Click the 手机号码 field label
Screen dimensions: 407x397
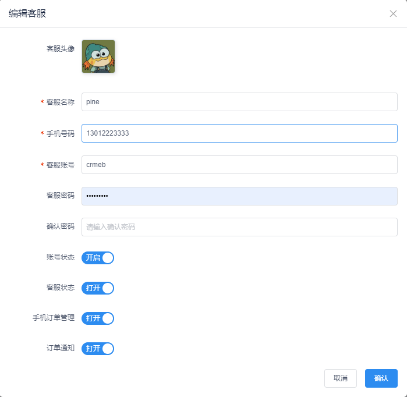(x=61, y=134)
